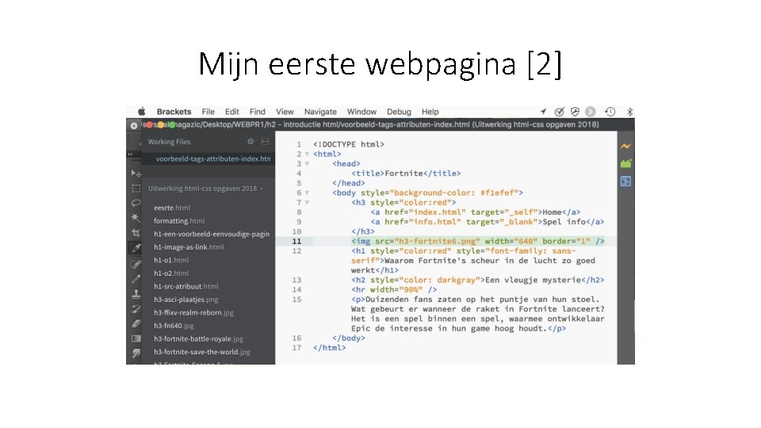
Task: Open h3-fortnite-save-the-world.jpg
Action: [x=202, y=352]
